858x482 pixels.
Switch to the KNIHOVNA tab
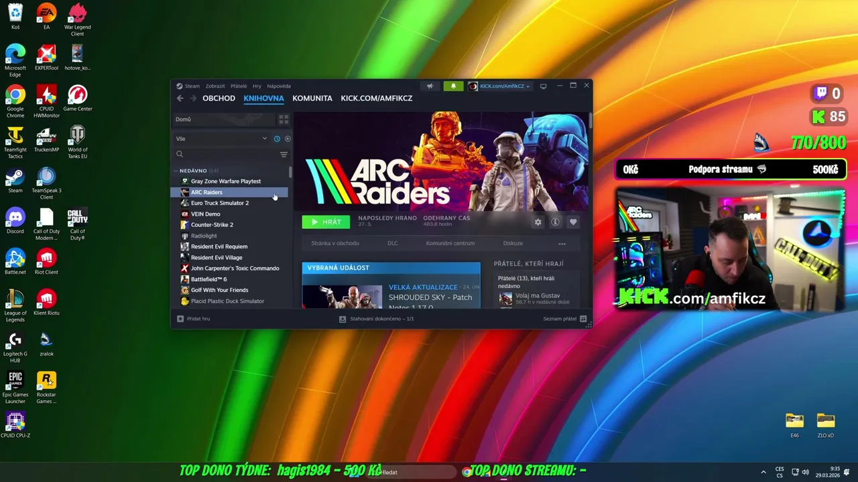coord(264,98)
